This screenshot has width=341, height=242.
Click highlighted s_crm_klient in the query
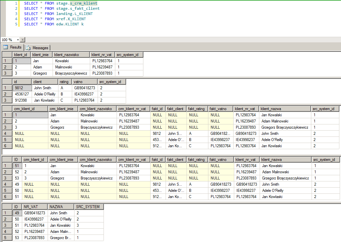point(84,3)
